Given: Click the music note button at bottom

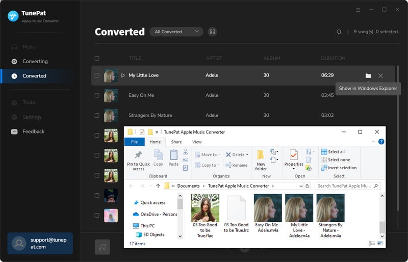Looking at the screenshot, I should tap(103, 247).
